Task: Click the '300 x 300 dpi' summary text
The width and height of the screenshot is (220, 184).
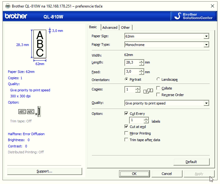Action: point(20,96)
